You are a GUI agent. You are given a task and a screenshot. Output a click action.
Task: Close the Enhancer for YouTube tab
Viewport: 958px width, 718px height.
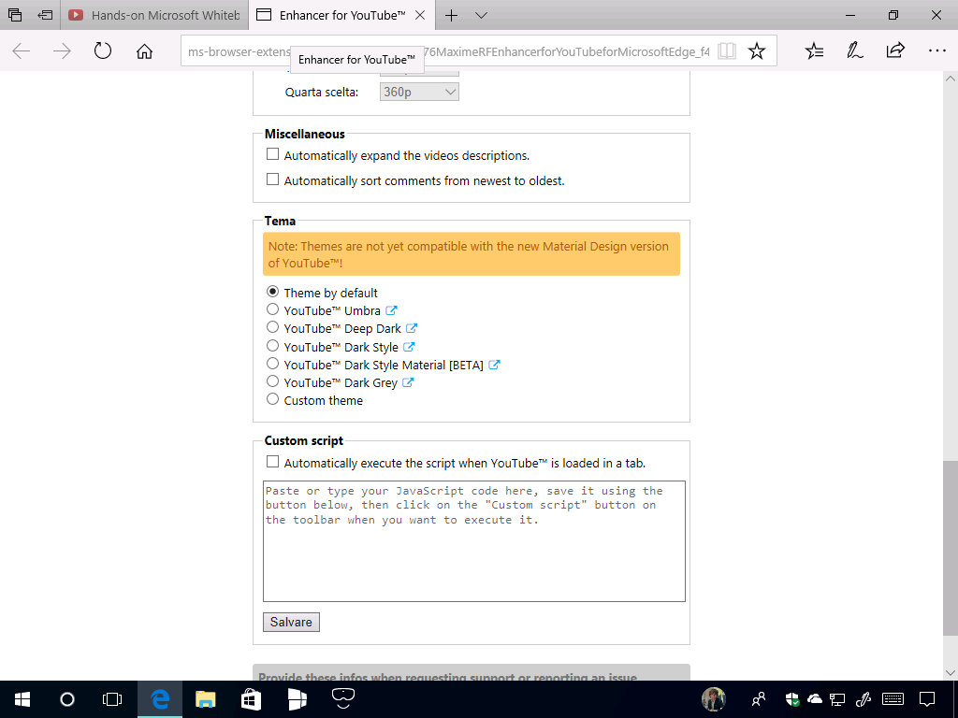pos(420,15)
